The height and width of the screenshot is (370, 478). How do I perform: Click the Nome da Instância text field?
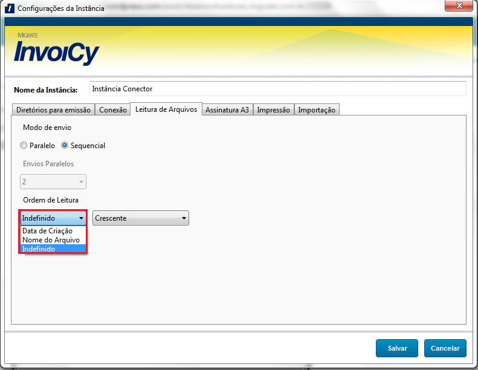(x=277, y=89)
